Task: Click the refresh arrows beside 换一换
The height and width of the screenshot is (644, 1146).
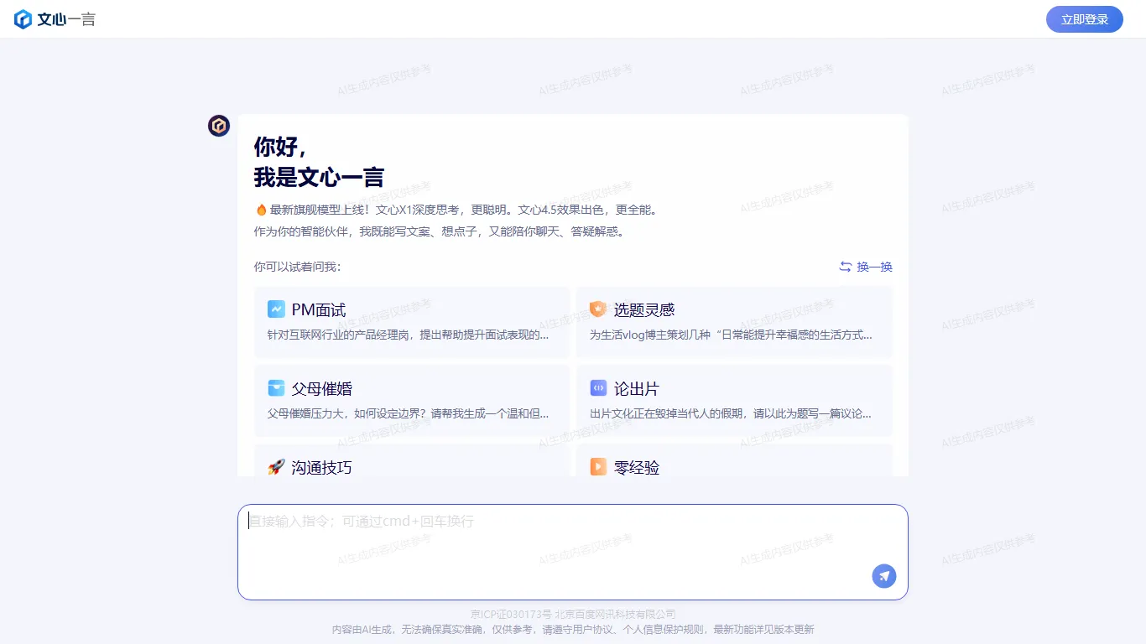Action: 845,266
